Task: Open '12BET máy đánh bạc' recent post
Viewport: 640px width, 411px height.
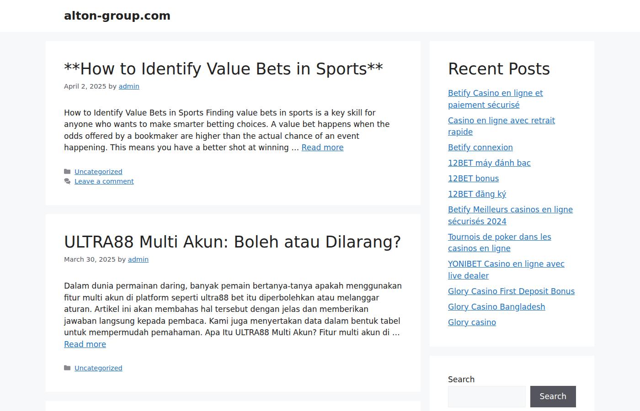Action: point(489,163)
